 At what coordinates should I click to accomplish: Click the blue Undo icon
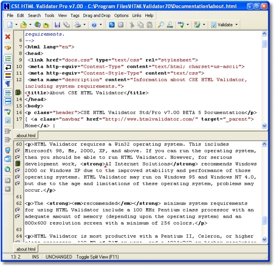(x=112, y=25)
